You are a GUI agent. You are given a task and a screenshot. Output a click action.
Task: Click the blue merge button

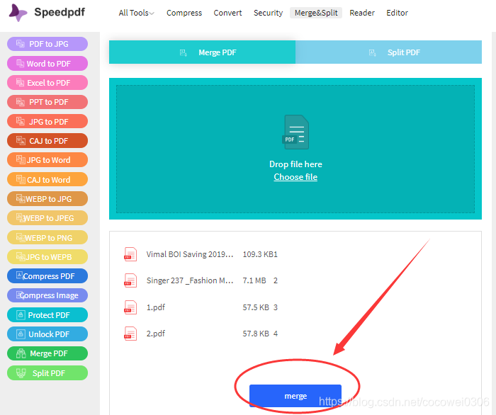click(x=295, y=396)
